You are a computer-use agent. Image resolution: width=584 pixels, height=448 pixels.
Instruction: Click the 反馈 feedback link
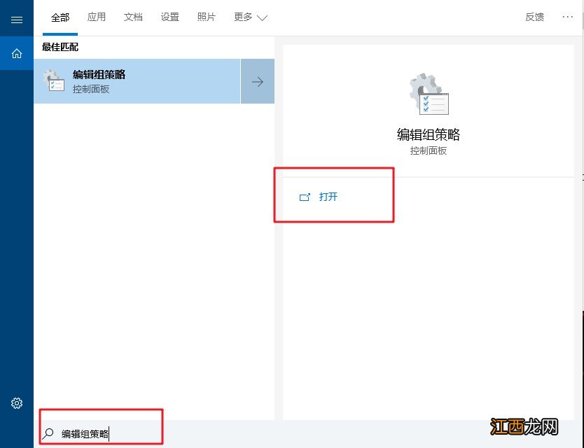click(534, 17)
